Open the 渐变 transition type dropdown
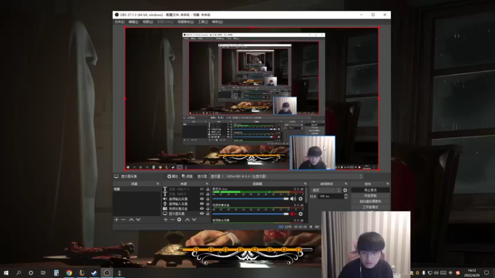The height and width of the screenshot is (278, 495). pos(326,190)
